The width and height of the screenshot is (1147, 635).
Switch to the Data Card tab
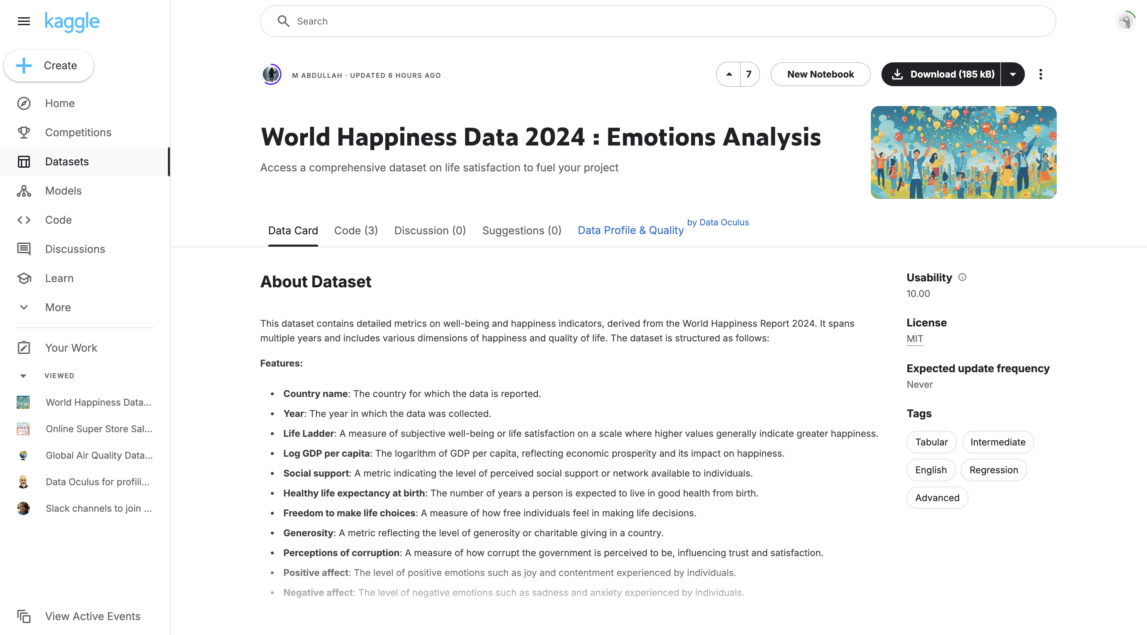(x=293, y=230)
